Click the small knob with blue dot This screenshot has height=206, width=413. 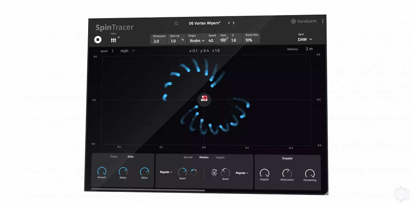(194, 172)
